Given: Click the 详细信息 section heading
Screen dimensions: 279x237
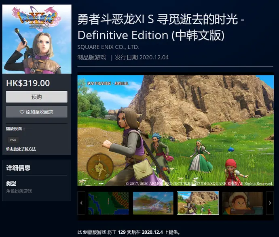Looking at the screenshot, I should tap(18, 168).
